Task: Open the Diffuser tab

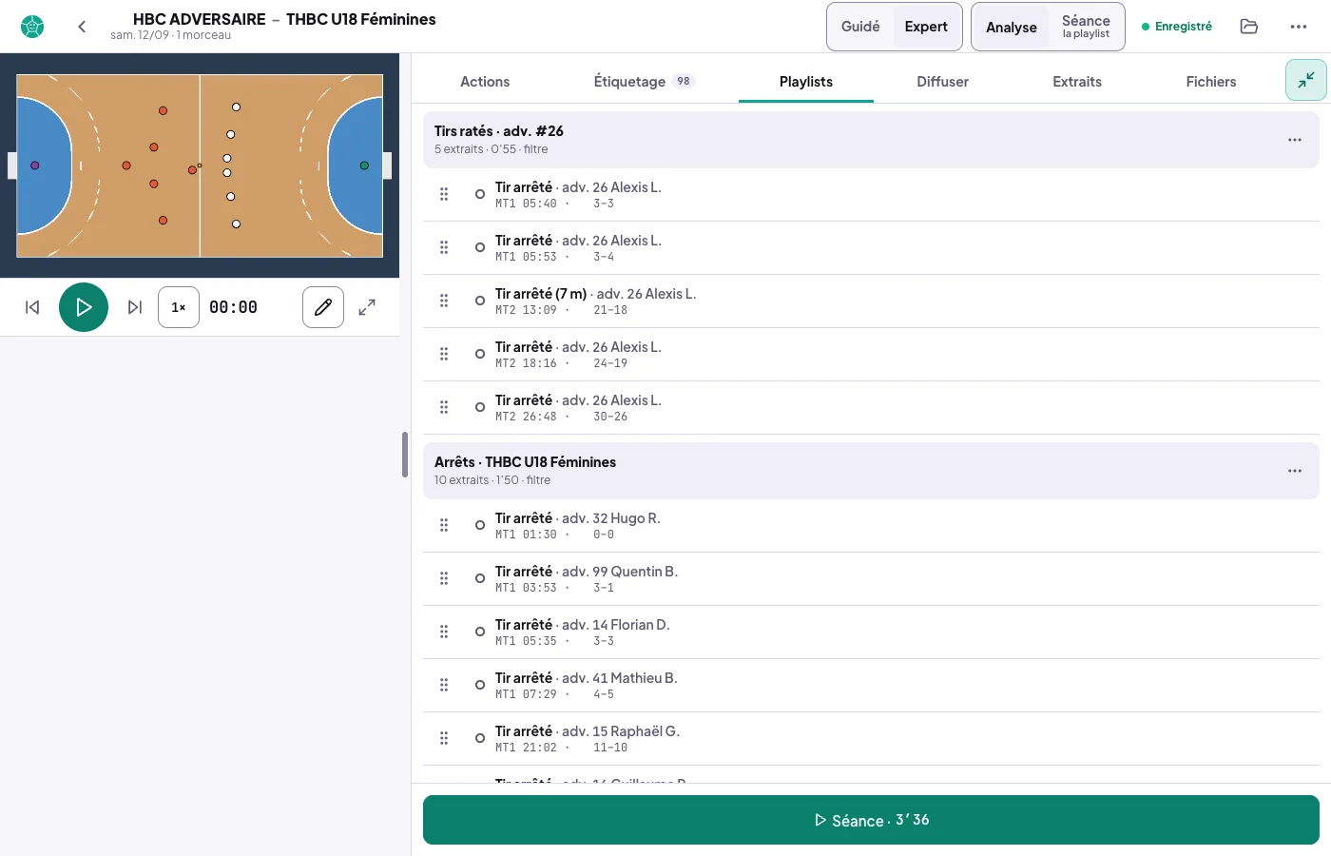Action: click(942, 82)
